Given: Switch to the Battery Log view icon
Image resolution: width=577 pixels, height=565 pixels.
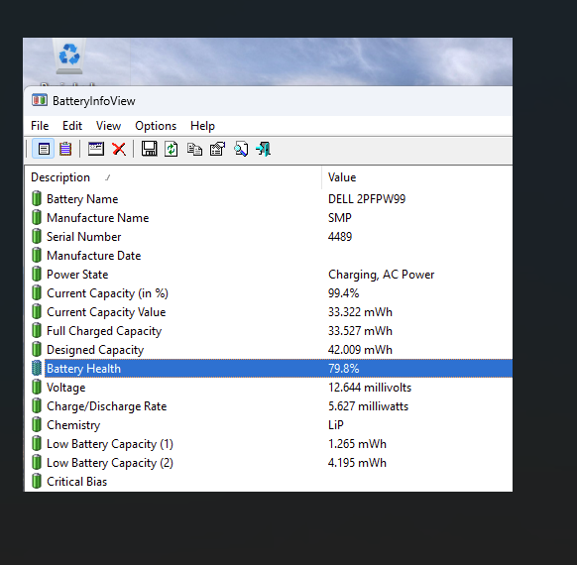Looking at the screenshot, I should click(x=65, y=149).
